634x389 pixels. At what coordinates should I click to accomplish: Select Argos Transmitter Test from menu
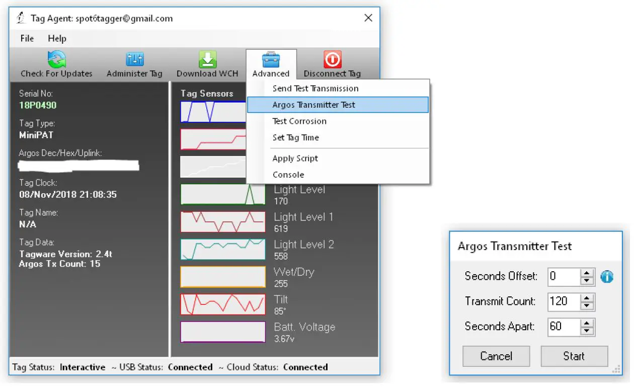pyautogui.click(x=338, y=105)
